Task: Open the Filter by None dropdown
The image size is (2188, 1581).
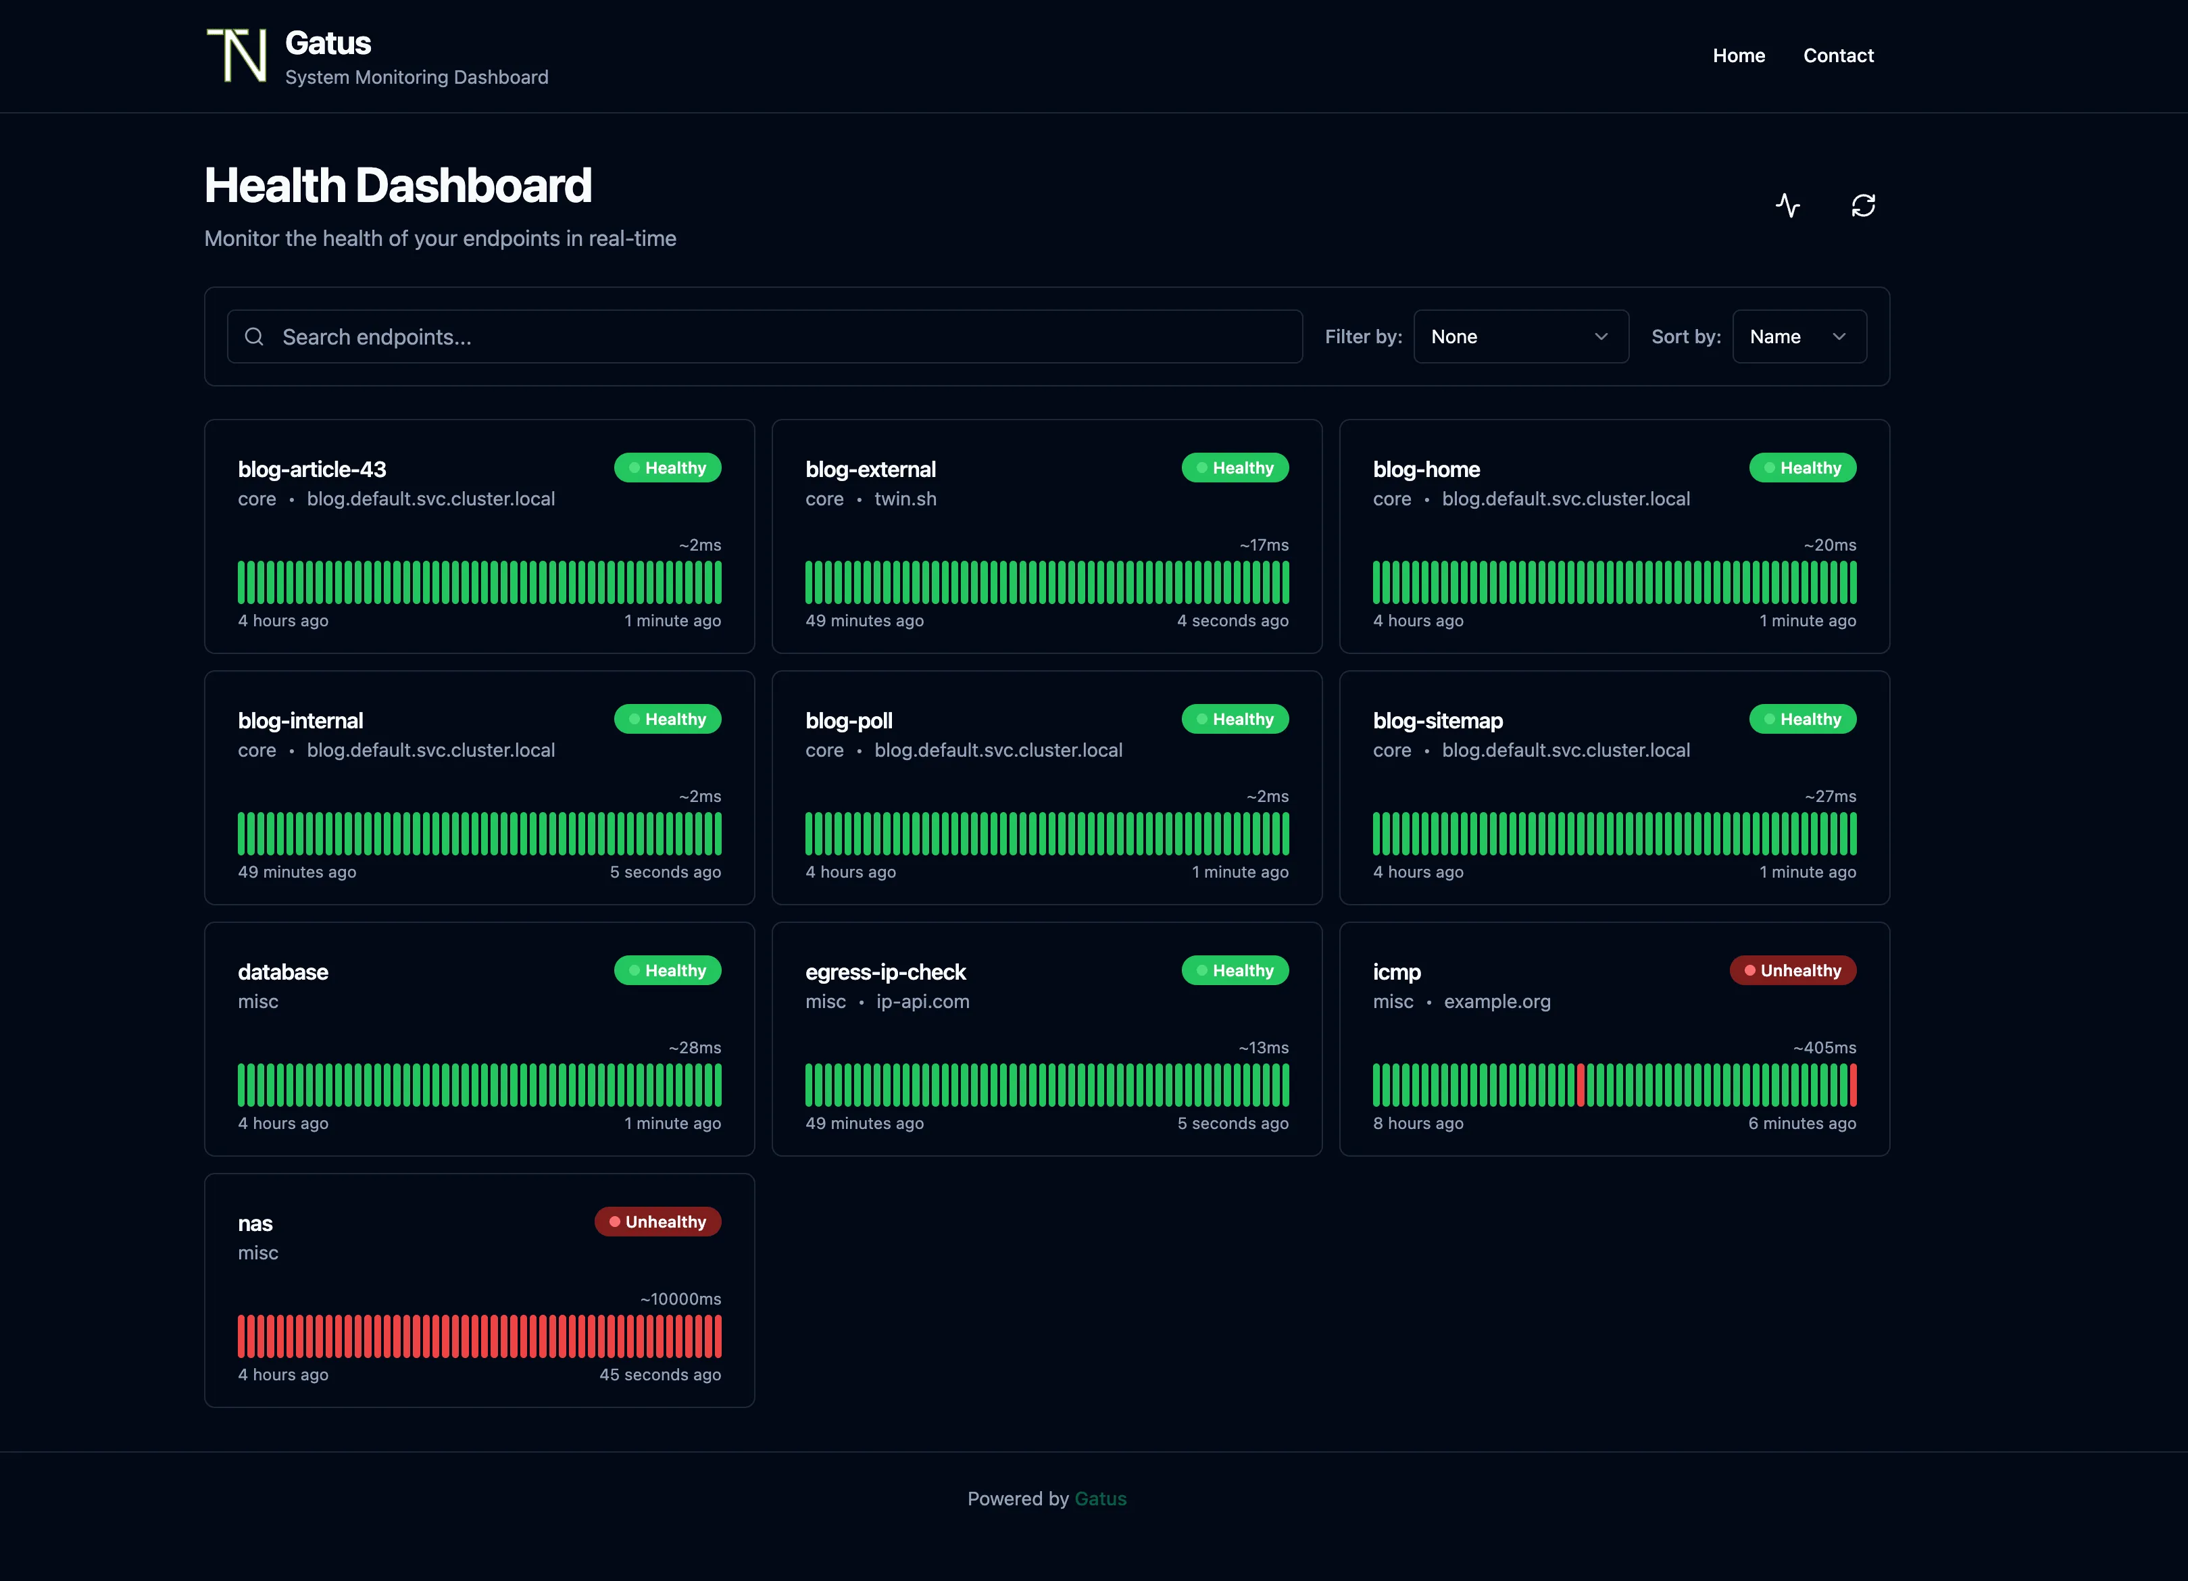Action: click(1520, 336)
